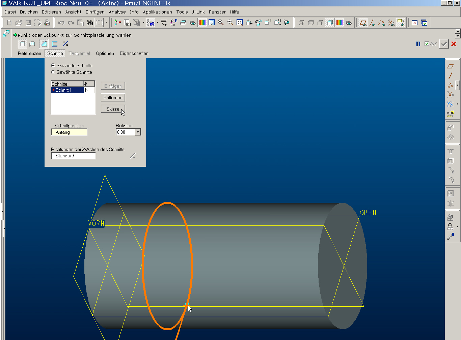Screen dimensions: 461x340
Task: Click the datum curve tool in right toolbar
Action: [x=450, y=104]
